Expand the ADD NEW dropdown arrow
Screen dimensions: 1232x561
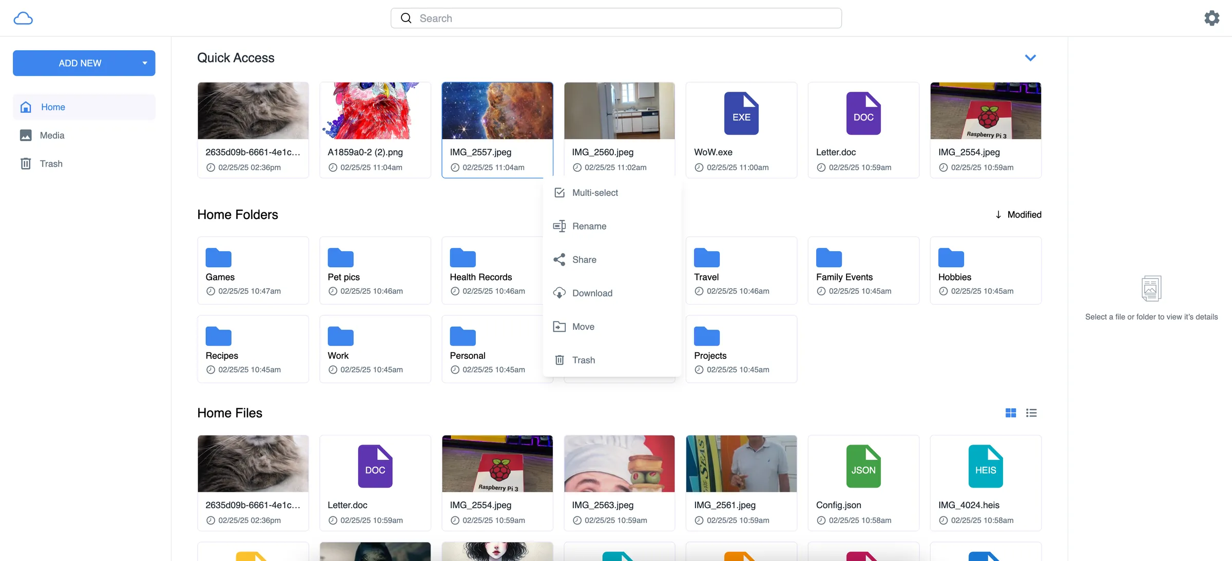144,63
